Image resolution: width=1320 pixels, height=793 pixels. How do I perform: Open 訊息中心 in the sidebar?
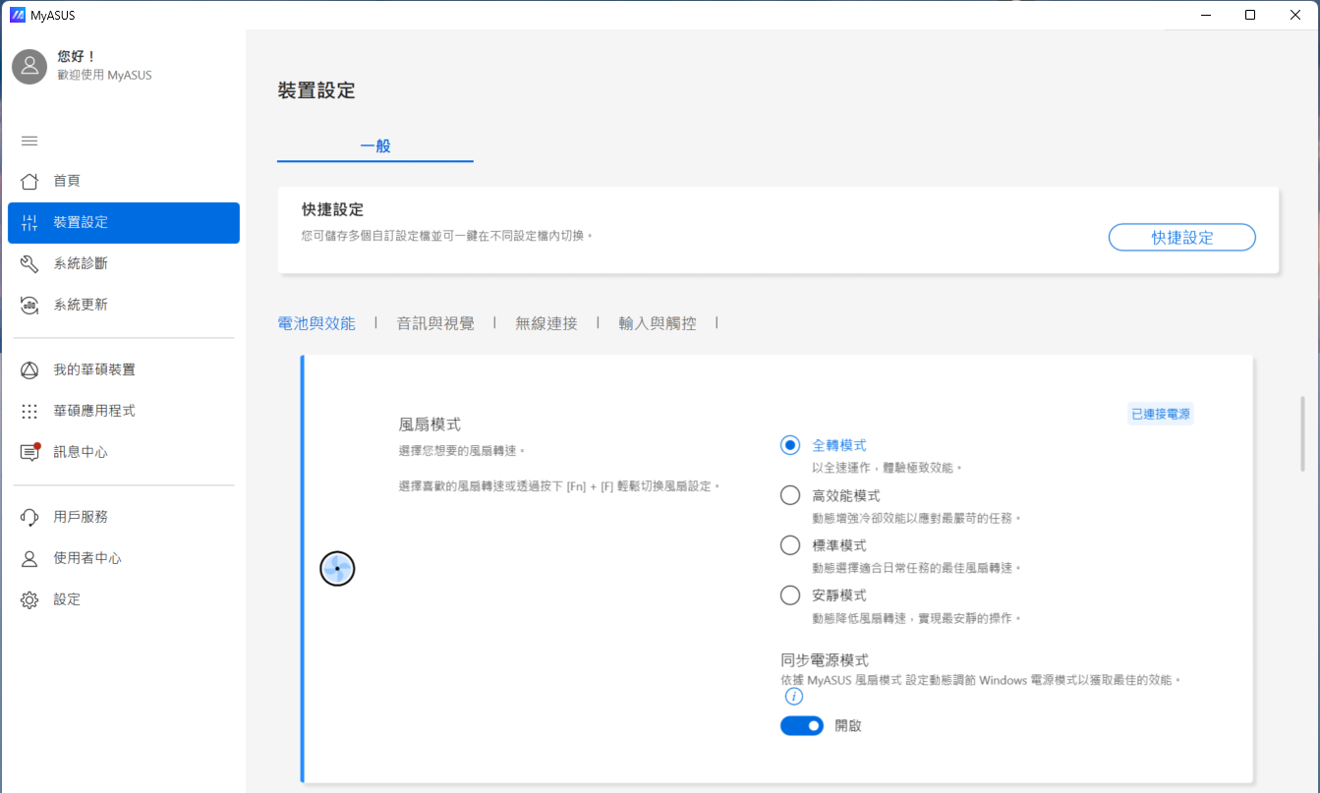coord(124,452)
